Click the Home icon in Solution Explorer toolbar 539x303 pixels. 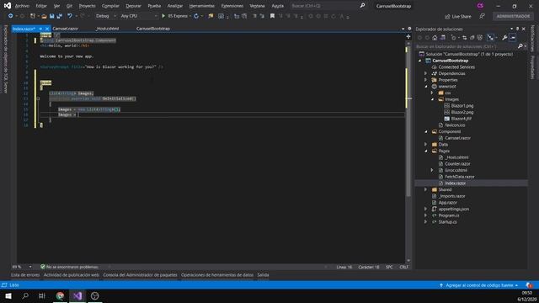click(x=435, y=38)
